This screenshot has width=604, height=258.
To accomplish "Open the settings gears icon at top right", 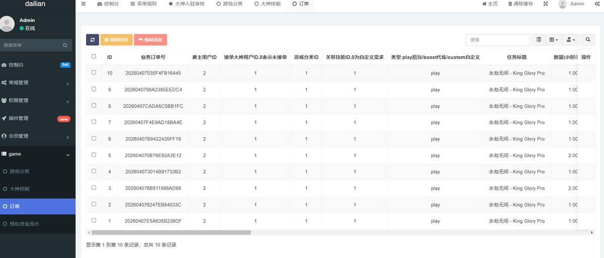I will [x=597, y=4].
